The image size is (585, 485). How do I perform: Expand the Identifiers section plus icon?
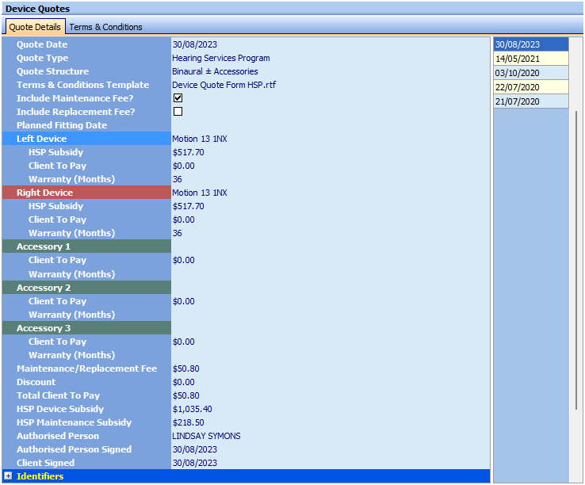tap(8, 475)
